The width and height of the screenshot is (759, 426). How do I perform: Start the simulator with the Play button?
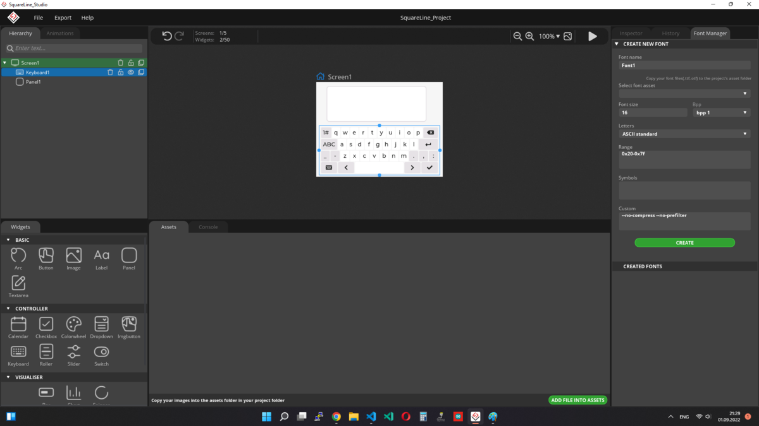click(x=593, y=37)
